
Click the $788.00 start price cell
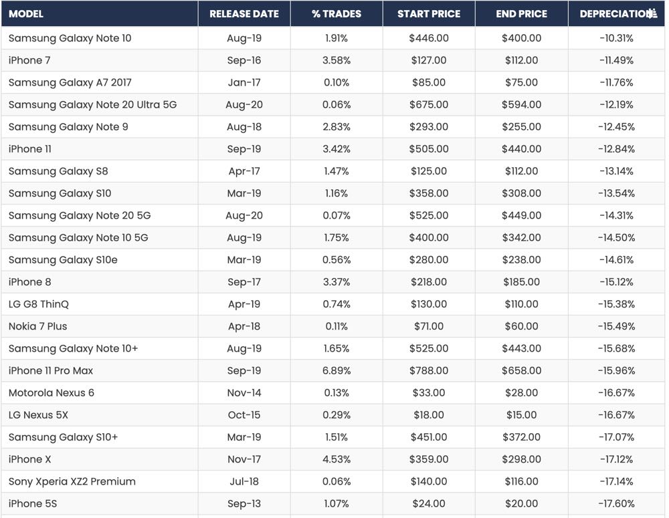coord(429,370)
